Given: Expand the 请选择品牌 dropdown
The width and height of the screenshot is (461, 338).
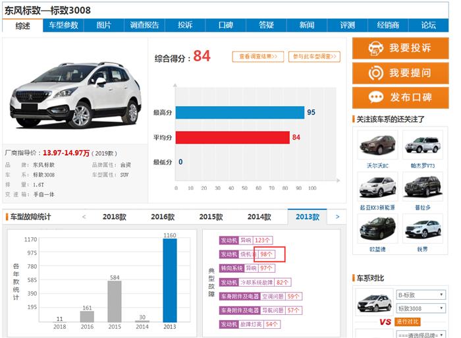Looking at the screenshot, I should tap(421, 335).
